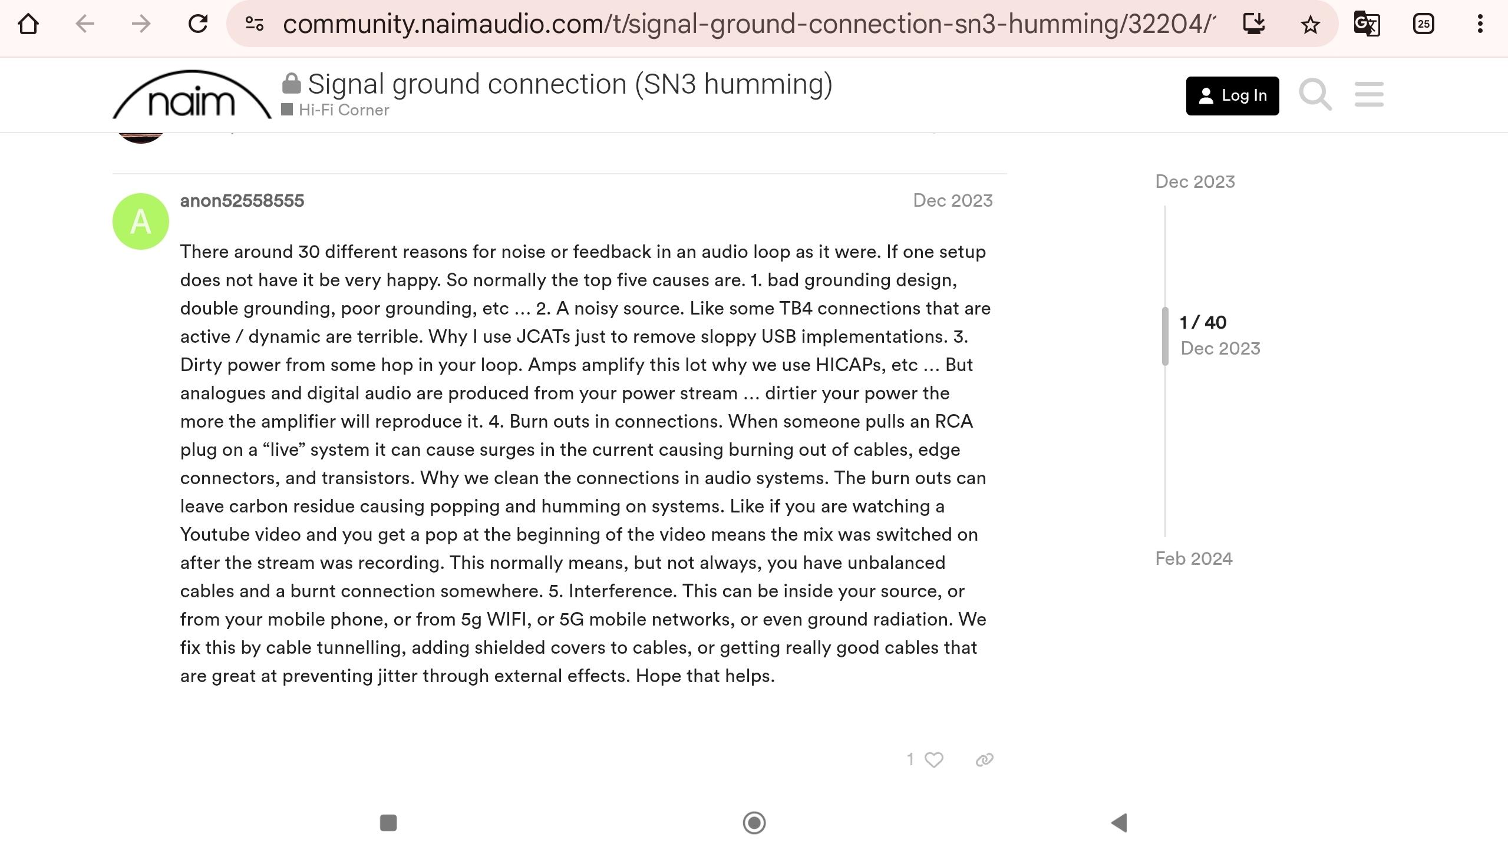1508x850 pixels.
Task: Open the tab switcher showing 25 tabs
Action: tap(1423, 24)
